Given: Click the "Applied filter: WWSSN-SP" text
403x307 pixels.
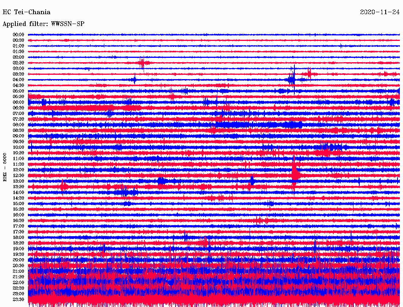Looking at the screenshot, I should [43, 24].
